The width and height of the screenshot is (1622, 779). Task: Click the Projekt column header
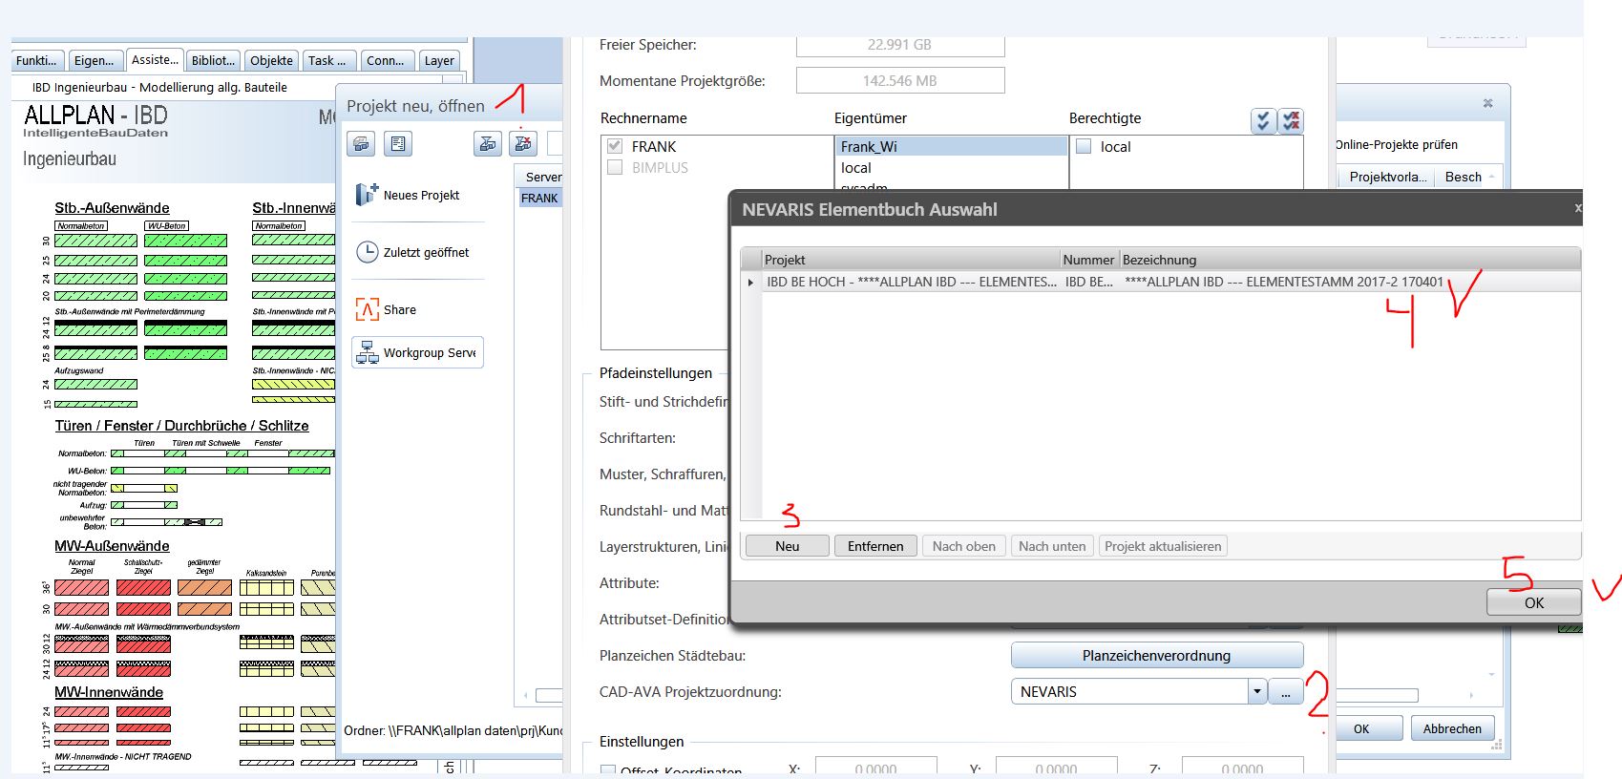pyautogui.click(x=911, y=260)
